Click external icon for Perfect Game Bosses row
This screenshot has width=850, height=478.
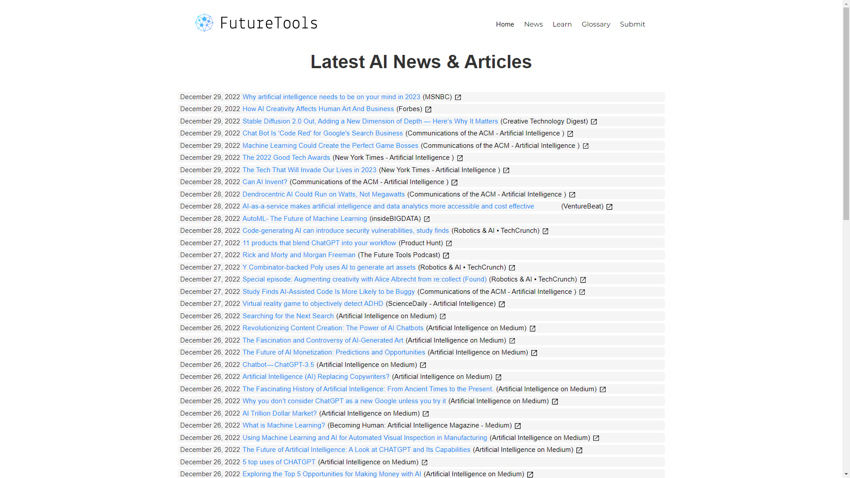[x=586, y=146]
